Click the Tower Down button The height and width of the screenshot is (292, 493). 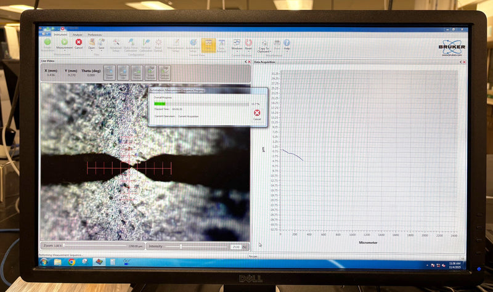(110, 73)
